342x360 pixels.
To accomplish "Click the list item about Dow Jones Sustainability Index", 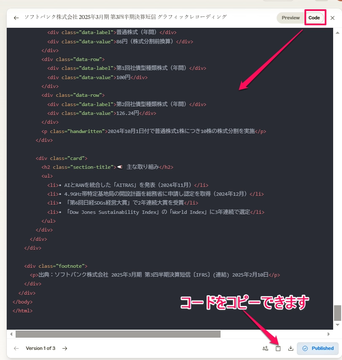I will (x=156, y=212).
